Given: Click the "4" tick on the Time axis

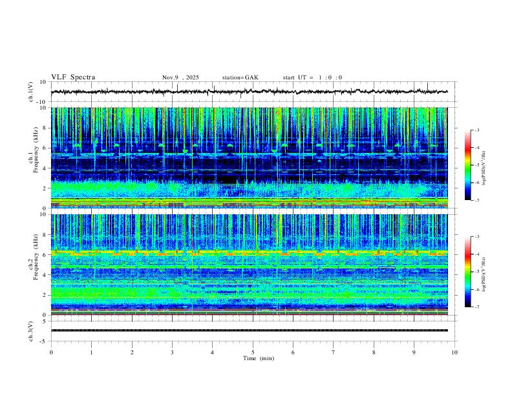Looking at the screenshot, I should 213,352.
